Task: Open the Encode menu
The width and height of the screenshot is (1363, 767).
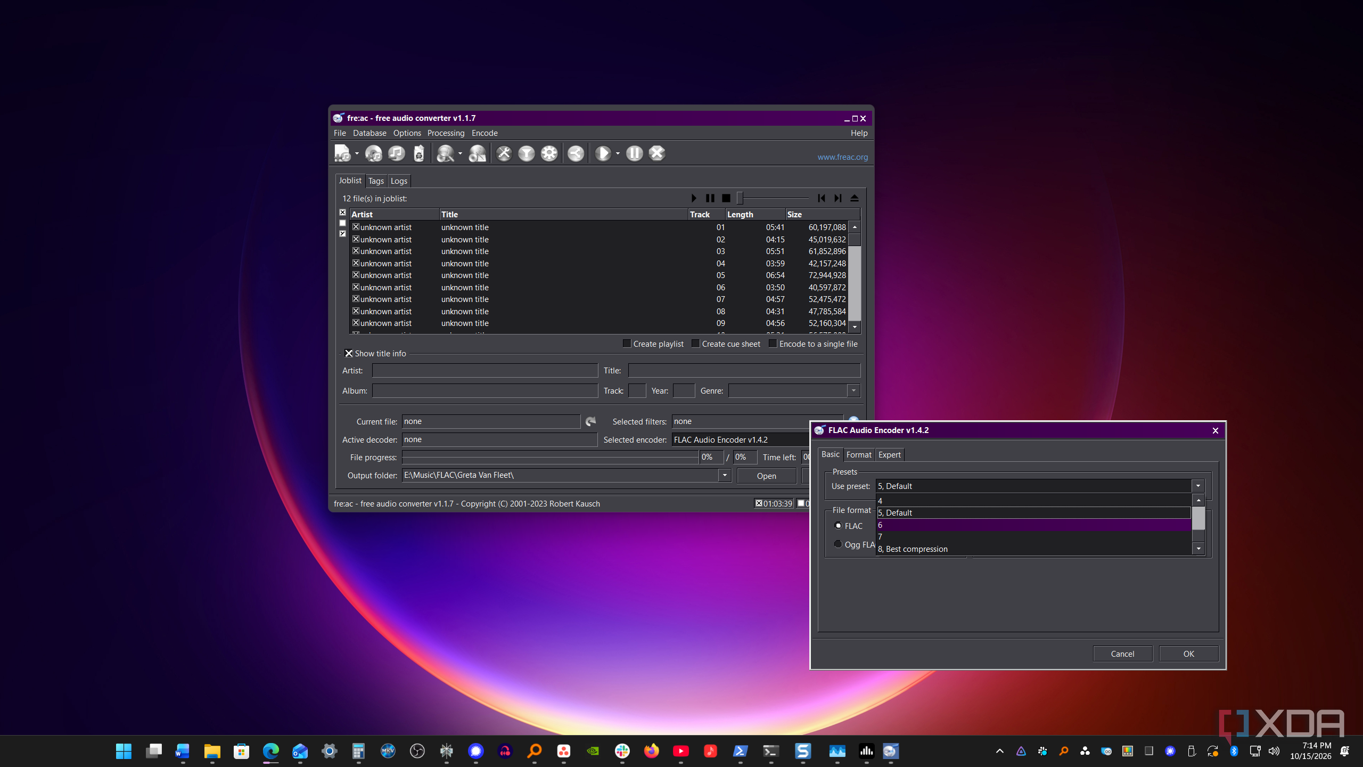Action: (485, 133)
